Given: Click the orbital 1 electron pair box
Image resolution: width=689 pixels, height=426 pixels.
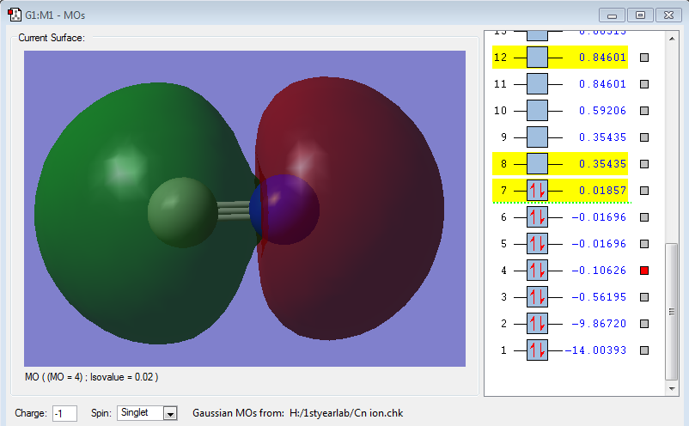Looking at the screenshot, I should coord(537,350).
